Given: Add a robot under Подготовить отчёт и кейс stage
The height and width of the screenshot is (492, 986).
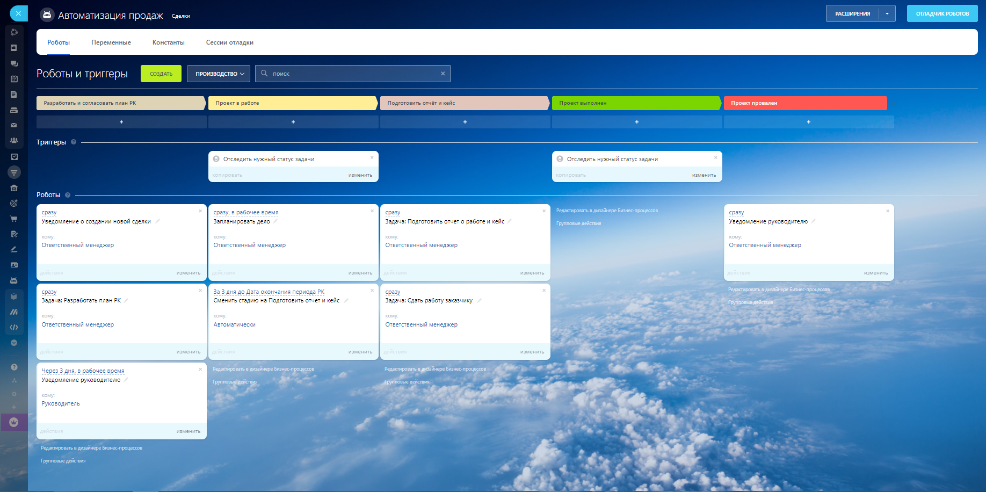Looking at the screenshot, I should (465, 122).
